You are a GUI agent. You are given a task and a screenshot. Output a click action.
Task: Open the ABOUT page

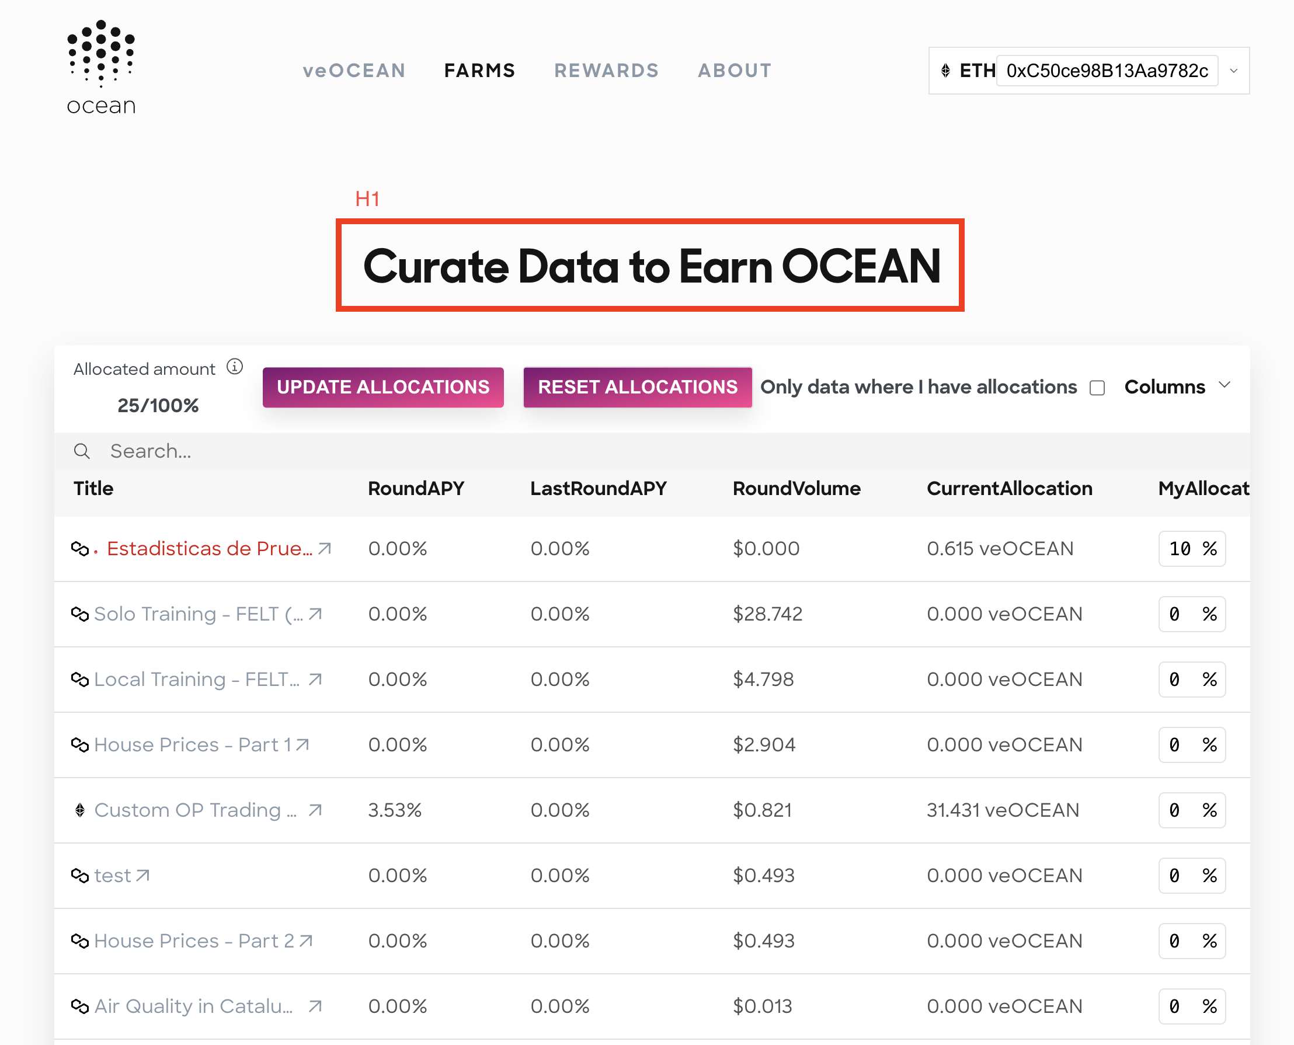click(735, 71)
